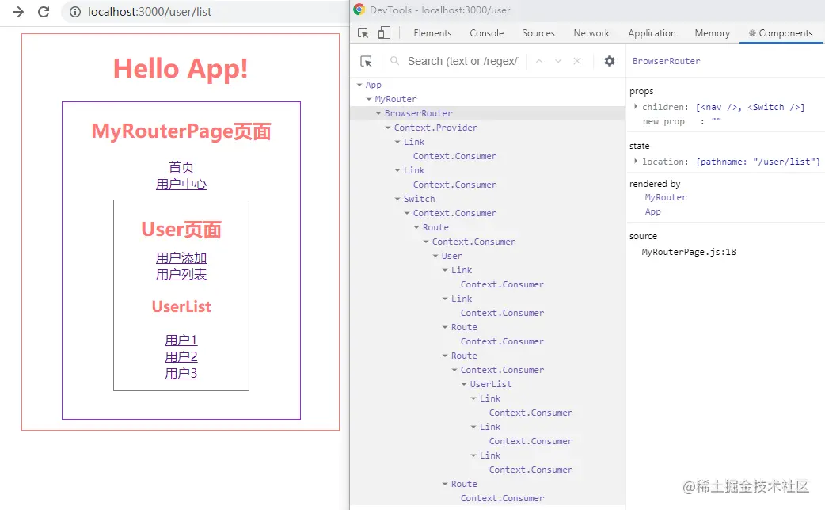Switch to Network tab

[x=591, y=33]
